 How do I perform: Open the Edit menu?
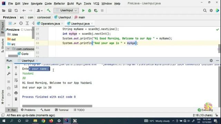click(x=18, y=3)
